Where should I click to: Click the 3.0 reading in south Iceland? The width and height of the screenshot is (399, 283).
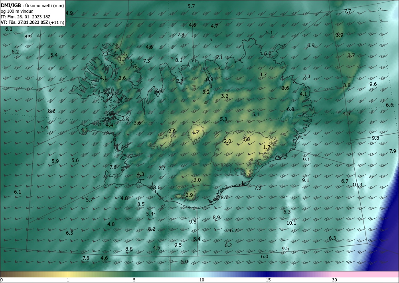click(197, 180)
